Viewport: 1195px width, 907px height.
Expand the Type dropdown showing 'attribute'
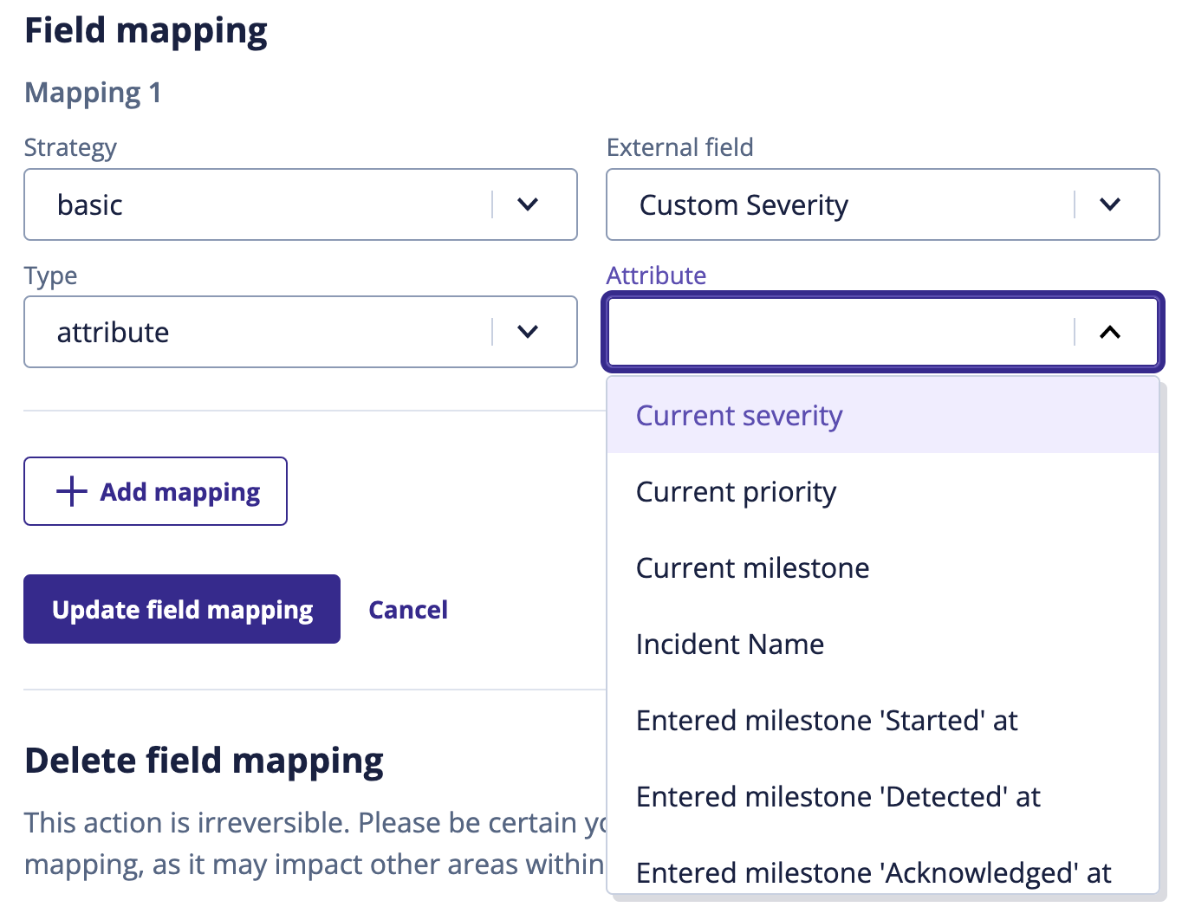coord(260,332)
